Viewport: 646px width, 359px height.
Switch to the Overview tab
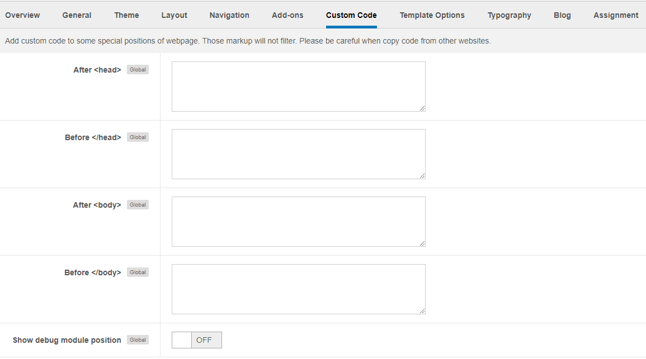[x=22, y=15]
